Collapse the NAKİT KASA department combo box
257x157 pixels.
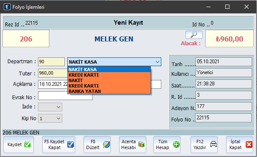click(x=158, y=62)
